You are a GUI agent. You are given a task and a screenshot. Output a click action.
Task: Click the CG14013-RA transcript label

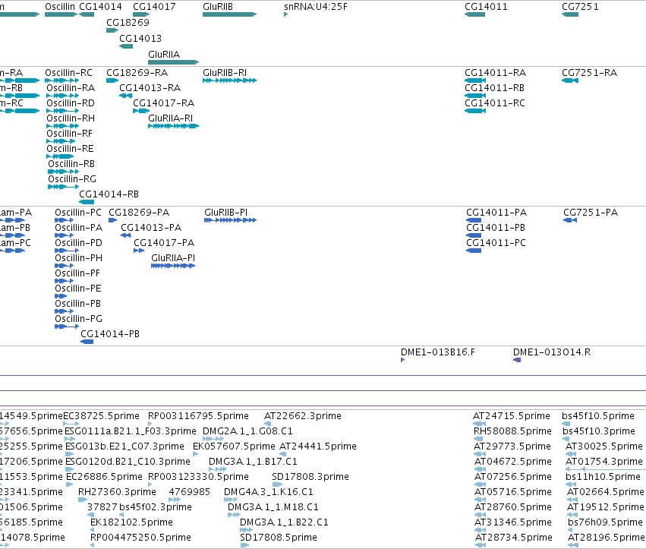[x=150, y=88]
